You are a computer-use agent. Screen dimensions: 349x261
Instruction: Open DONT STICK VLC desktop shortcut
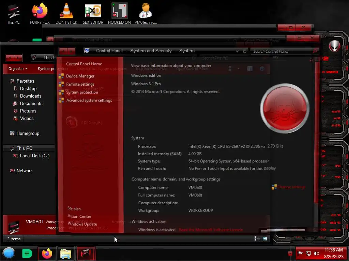[x=66, y=14]
